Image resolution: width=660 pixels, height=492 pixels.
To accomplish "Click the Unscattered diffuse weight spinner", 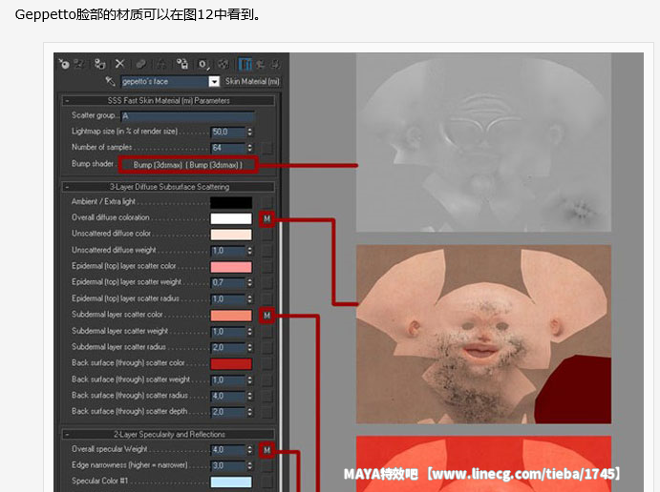I will (x=249, y=251).
